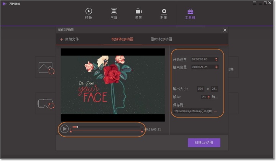Adjust the 结束位置 stepper arrows

pyautogui.click(x=216, y=67)
